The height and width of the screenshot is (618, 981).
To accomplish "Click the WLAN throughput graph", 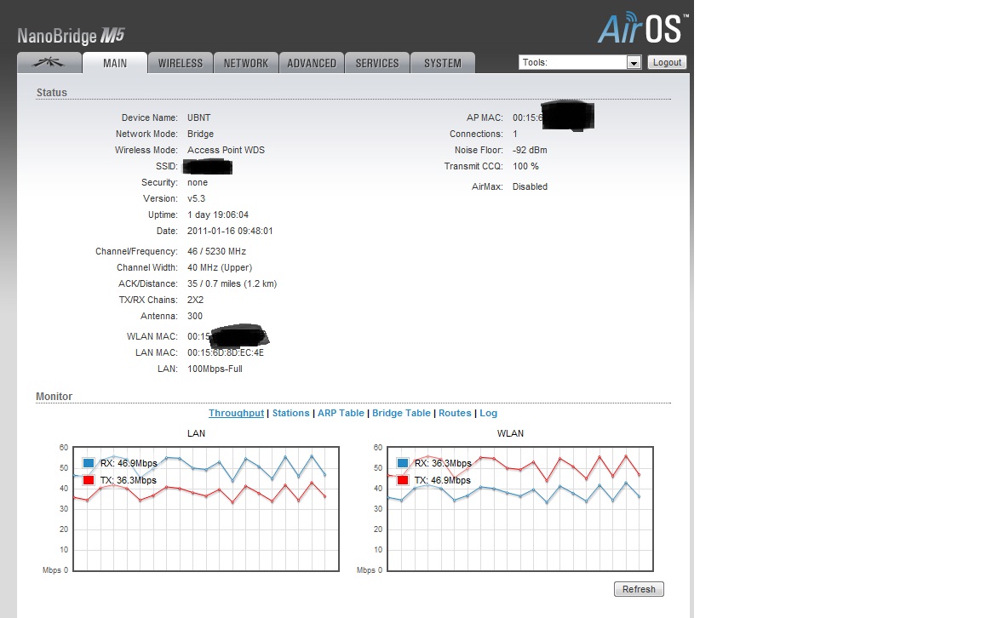I will click(520, 508).
